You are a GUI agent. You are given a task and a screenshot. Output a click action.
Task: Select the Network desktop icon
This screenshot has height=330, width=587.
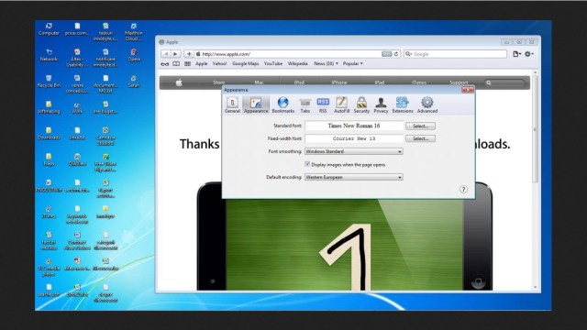[49, 55]
